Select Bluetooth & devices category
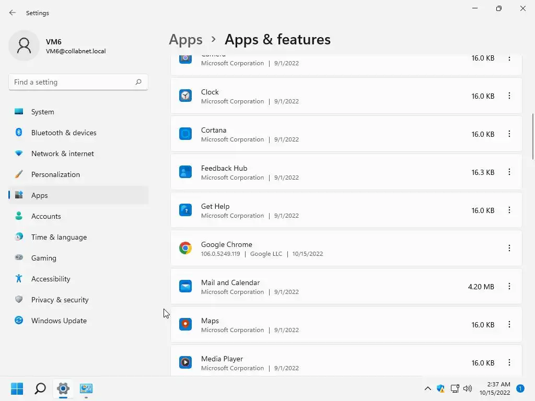Screen dimensions: 535x401 point(64,133)
